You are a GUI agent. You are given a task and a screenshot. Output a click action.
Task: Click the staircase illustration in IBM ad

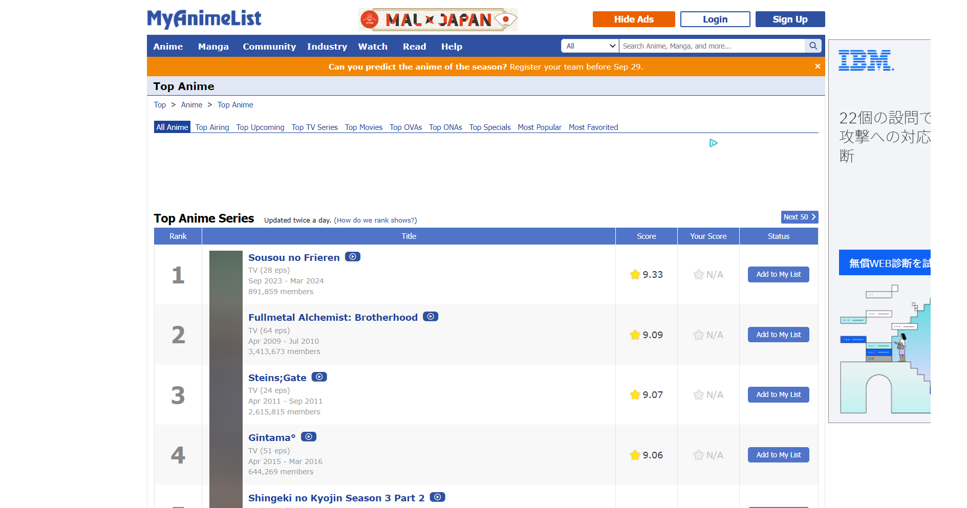coord(885,349)
